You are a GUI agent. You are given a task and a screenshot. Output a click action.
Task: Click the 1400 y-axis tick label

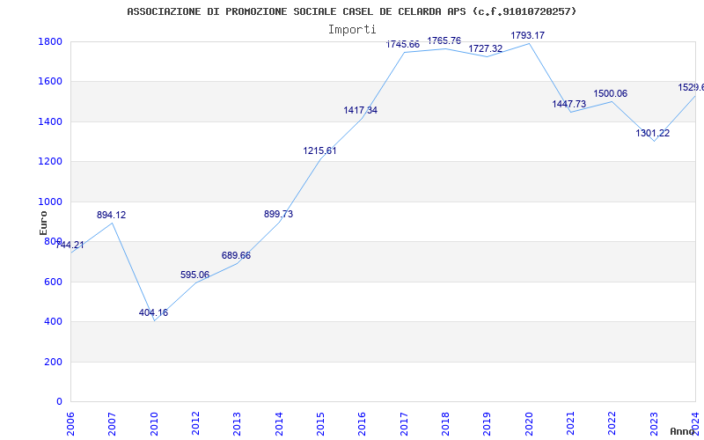click(50, 121)
